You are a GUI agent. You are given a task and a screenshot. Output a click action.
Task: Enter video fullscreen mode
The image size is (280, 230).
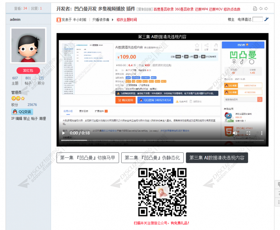tap(248, 133)
